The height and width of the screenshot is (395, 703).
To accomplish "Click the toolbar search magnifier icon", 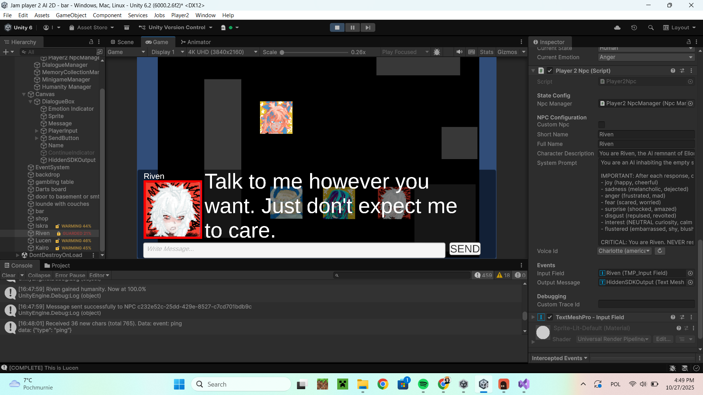I will coord(651,27).
